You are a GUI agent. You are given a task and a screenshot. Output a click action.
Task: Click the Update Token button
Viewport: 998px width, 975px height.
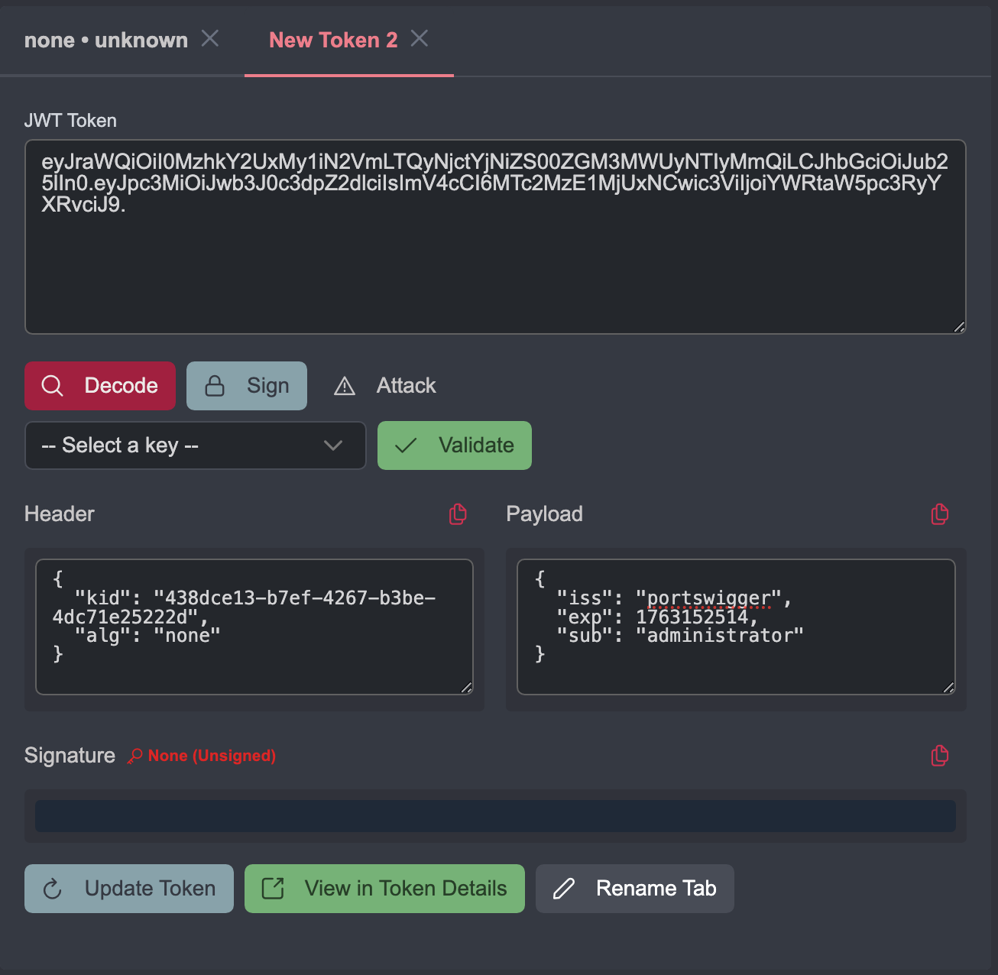pos(128,889)
